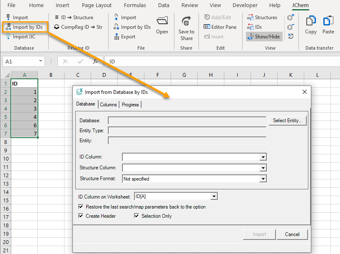Click the Import IJC database icon
Viewport: 340px width, 254px height.
[x=8, y=37]
